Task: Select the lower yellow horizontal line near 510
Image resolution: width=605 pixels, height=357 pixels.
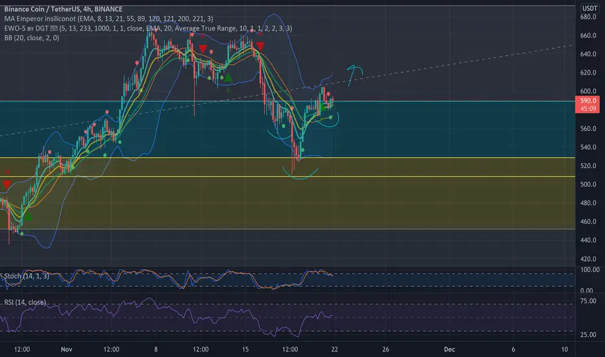Action: tap(288, 177)
